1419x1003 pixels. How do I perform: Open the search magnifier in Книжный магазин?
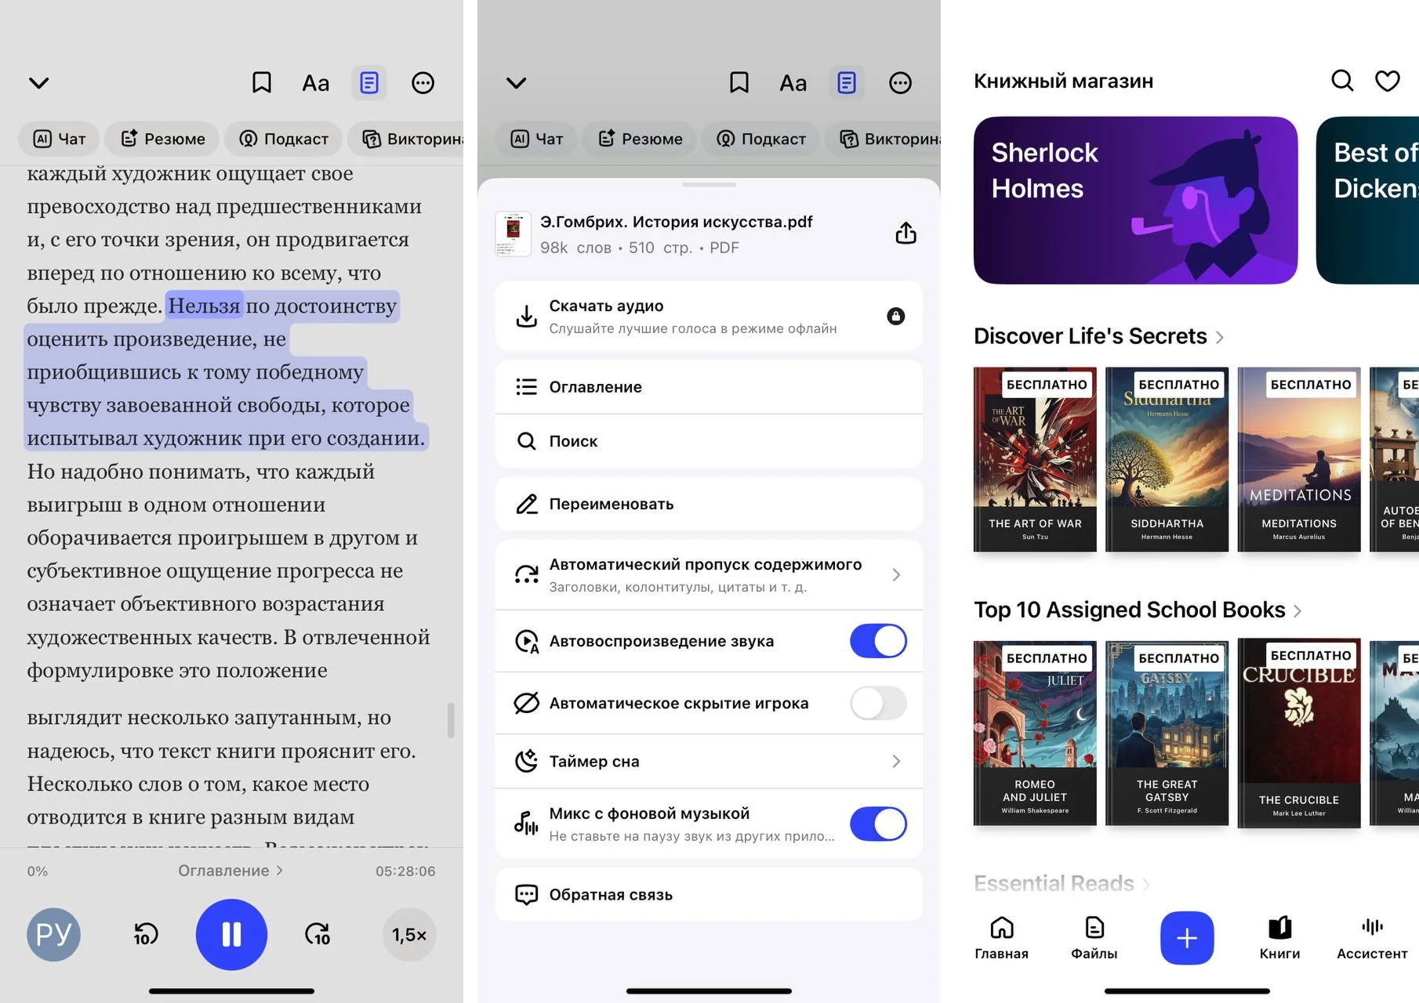(1342, 81)
